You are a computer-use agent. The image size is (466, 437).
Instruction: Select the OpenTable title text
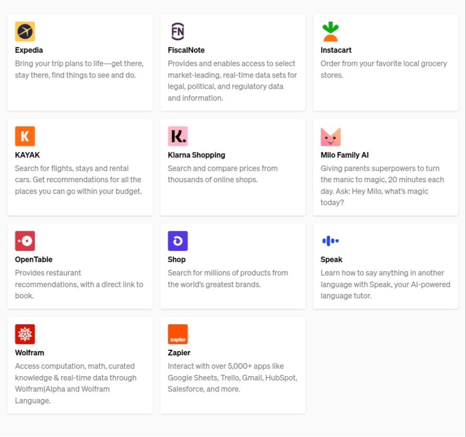pyautogui.click(x=34, y=260)
